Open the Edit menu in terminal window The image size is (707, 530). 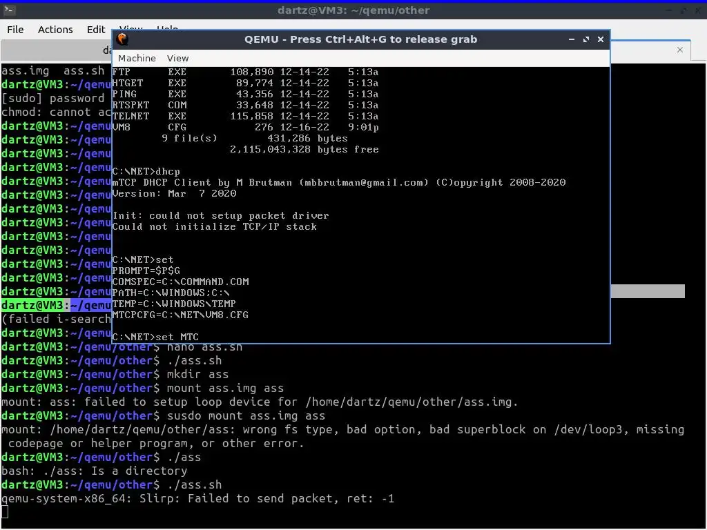click(x=95, y=29)
